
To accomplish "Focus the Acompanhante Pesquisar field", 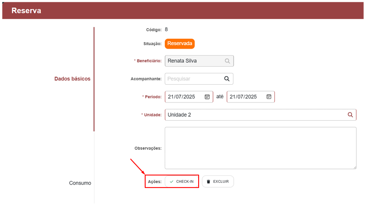I will [193, 79].
